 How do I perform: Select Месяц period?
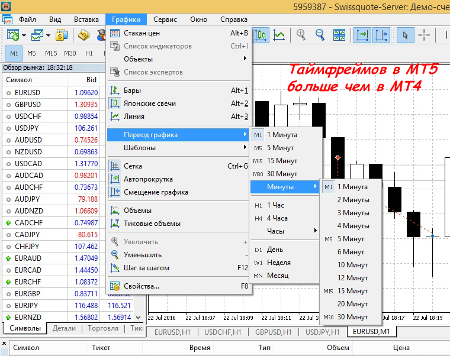pos(285,276)
